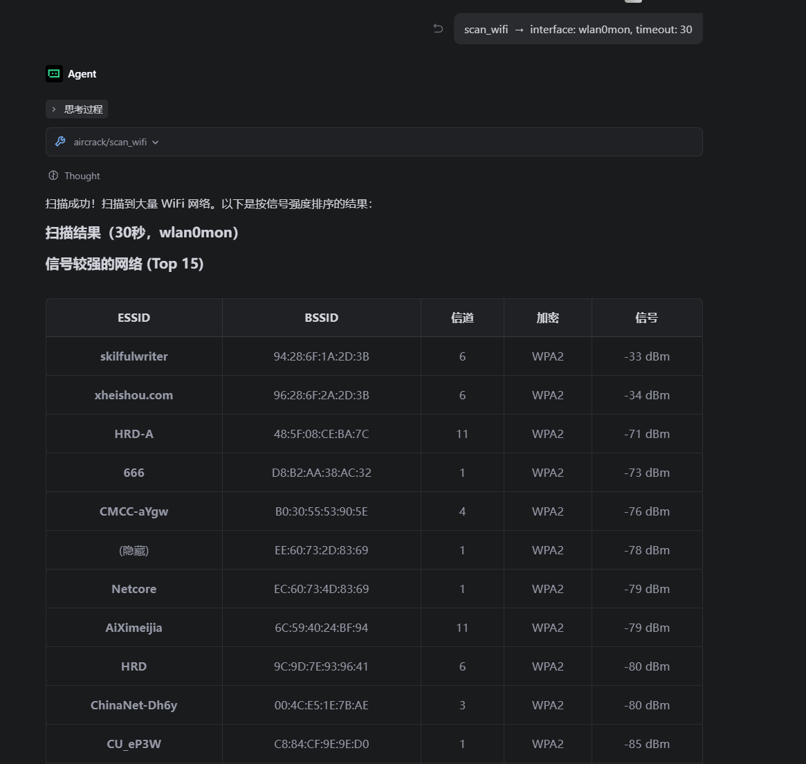The image size is (806, 764).
Task: Click the brain icon next to Thought
Action: click(x=53, y=176)
